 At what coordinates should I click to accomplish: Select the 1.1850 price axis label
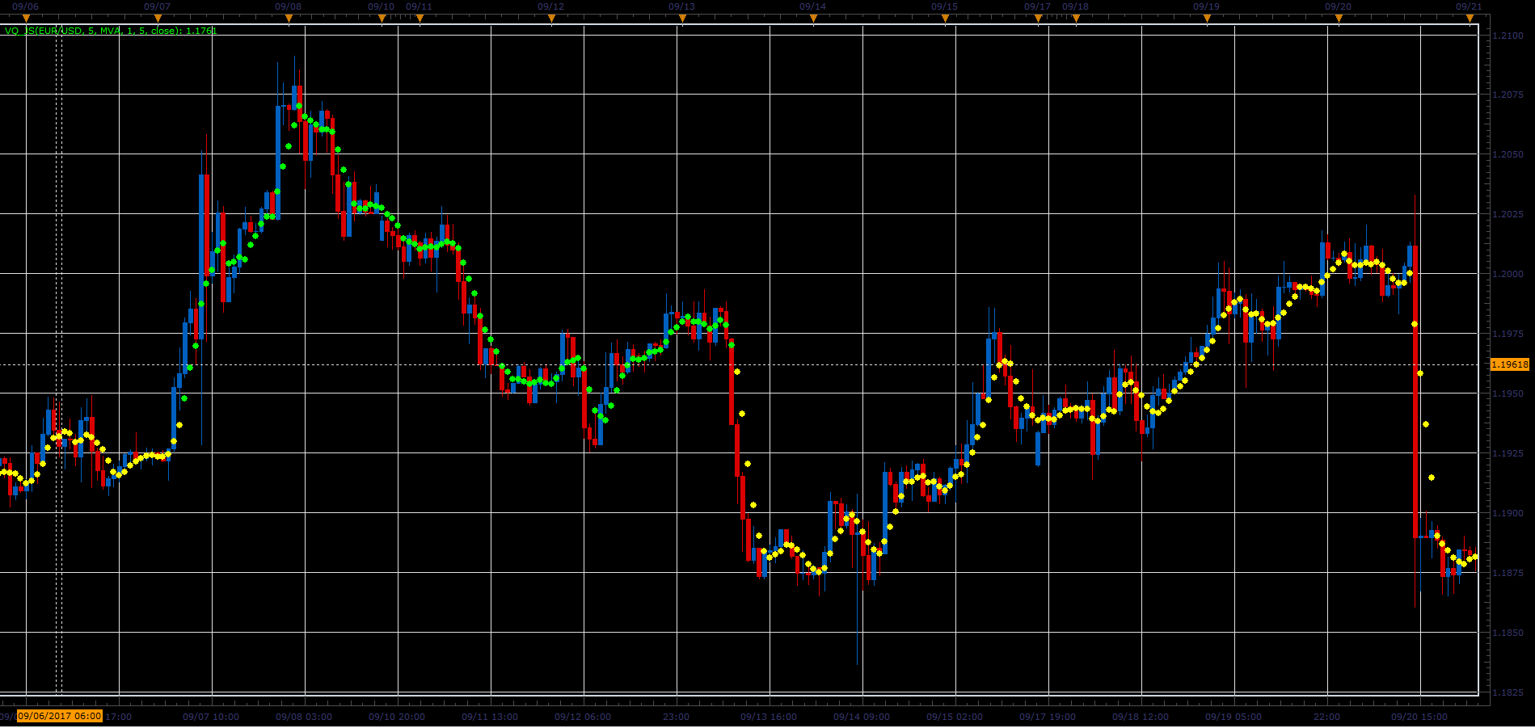[x=1508, y=633]
